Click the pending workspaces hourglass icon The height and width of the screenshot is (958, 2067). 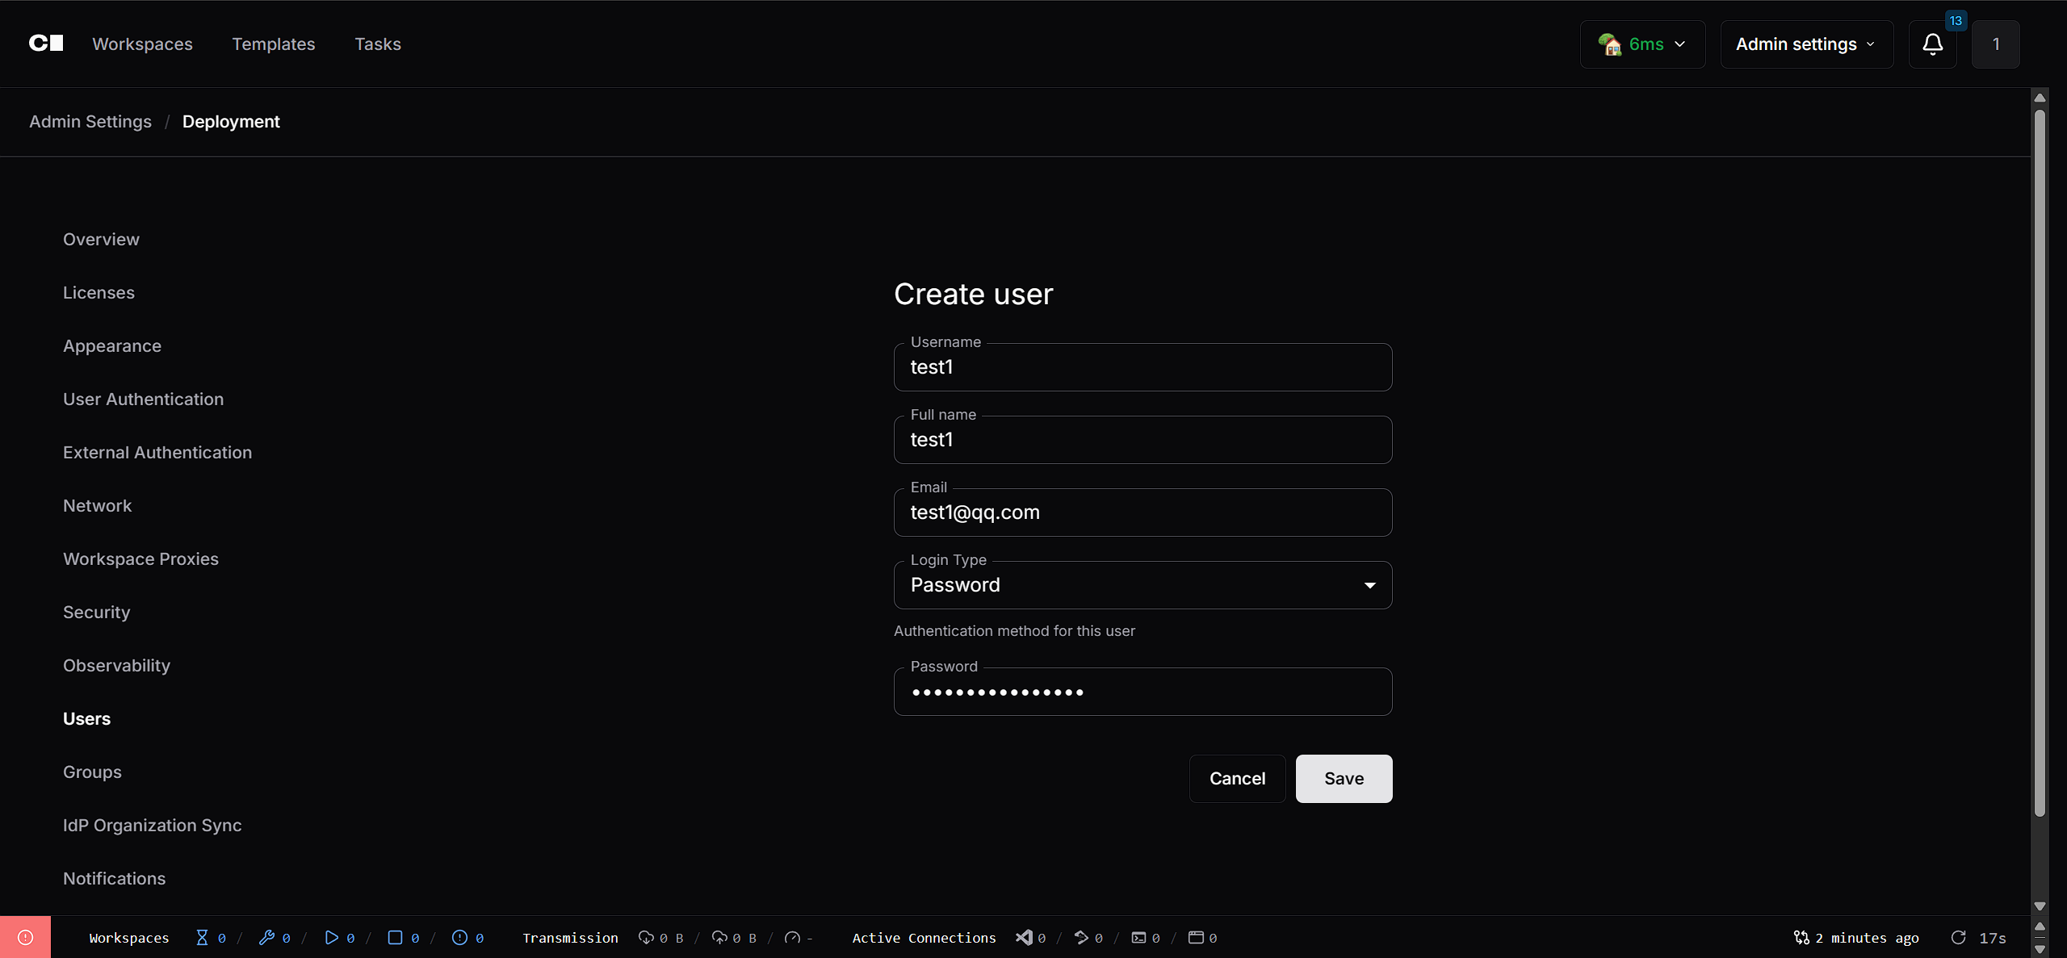click(202, 937)
